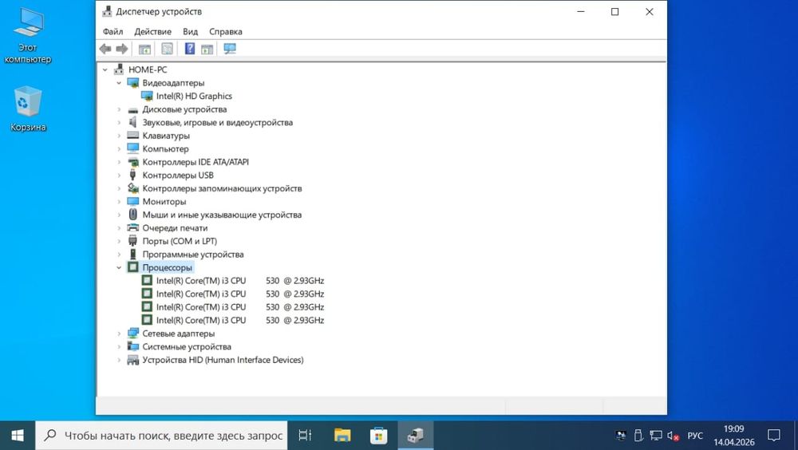Open the Properties toolbar icon
Viewport: 798px width, 450px height.
(167, 49)
